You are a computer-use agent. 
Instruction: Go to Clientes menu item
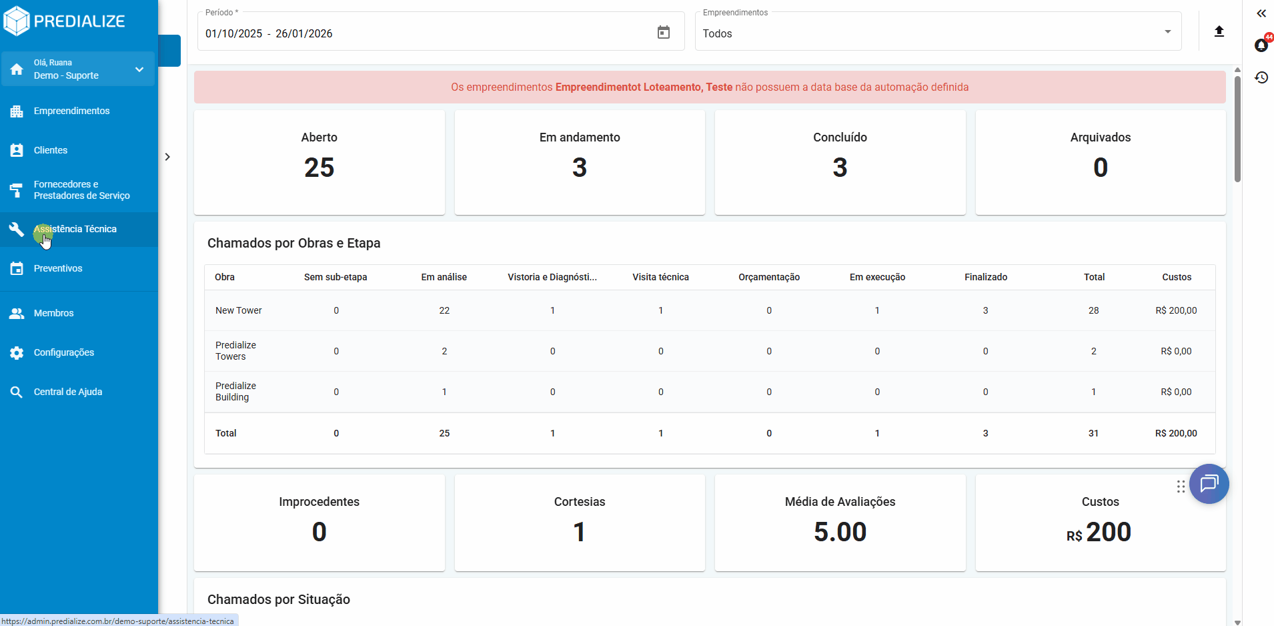click(51, 150)
